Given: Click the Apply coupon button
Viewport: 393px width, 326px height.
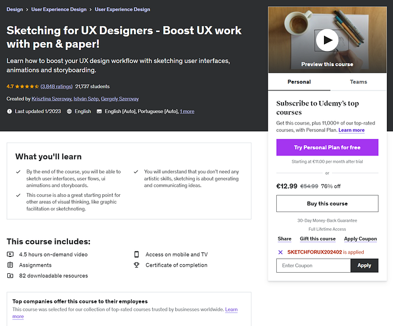Looking at the screenshot, I should tap(364, 265).
